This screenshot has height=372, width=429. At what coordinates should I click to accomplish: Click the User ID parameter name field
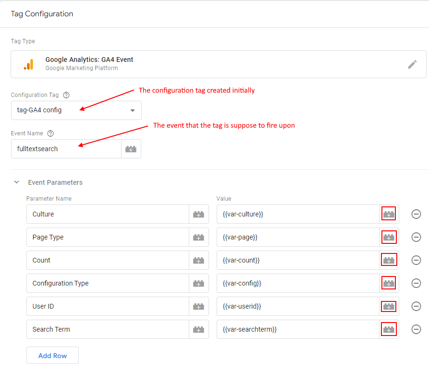pyautogui.click(x=108, y=306)
